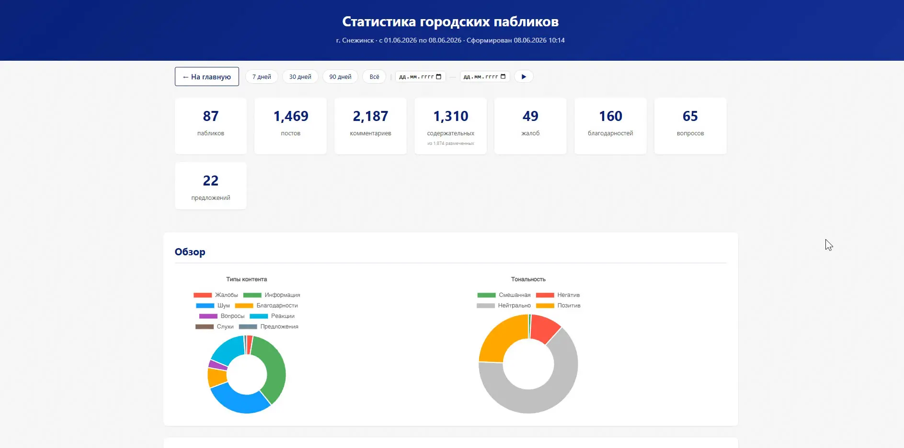Select the 7 дней period filter

coord(262,76)
